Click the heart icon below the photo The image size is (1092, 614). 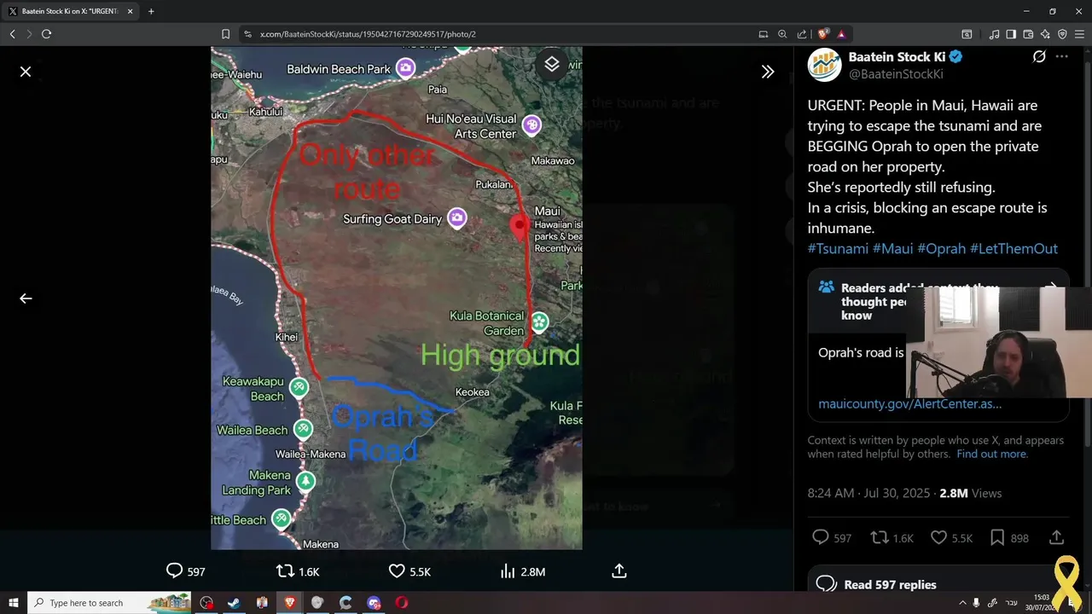(397, 571)
